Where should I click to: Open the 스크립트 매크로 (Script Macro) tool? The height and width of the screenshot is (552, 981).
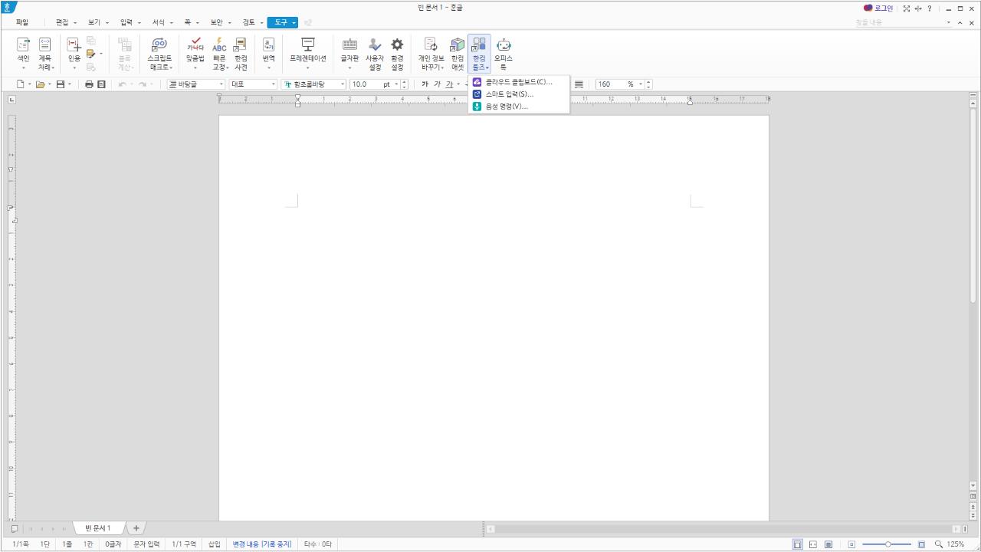pos(159,54)
